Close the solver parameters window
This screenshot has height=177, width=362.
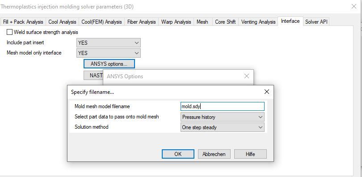(x=354, y=6)
